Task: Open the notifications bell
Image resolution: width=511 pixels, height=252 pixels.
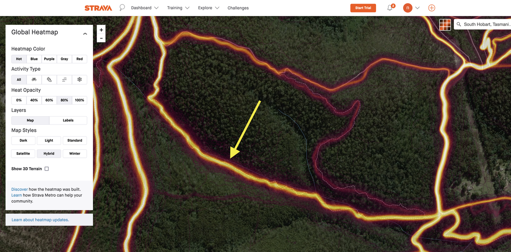Action: [x=390, y=8]
